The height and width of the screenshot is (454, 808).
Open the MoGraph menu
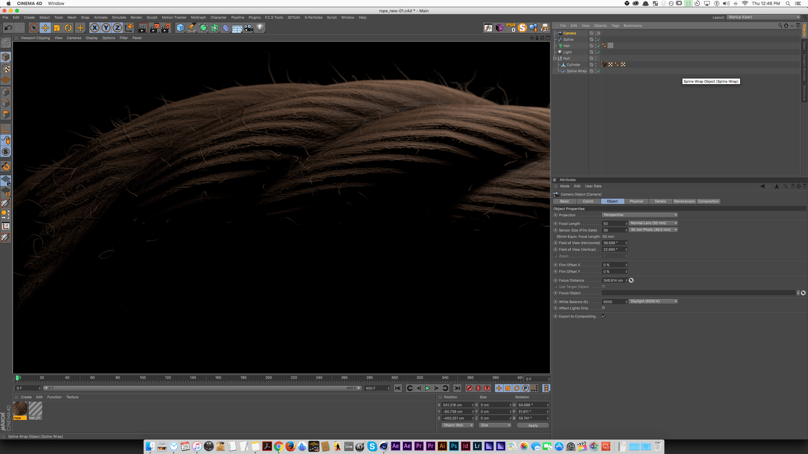[x=198, y=17]
